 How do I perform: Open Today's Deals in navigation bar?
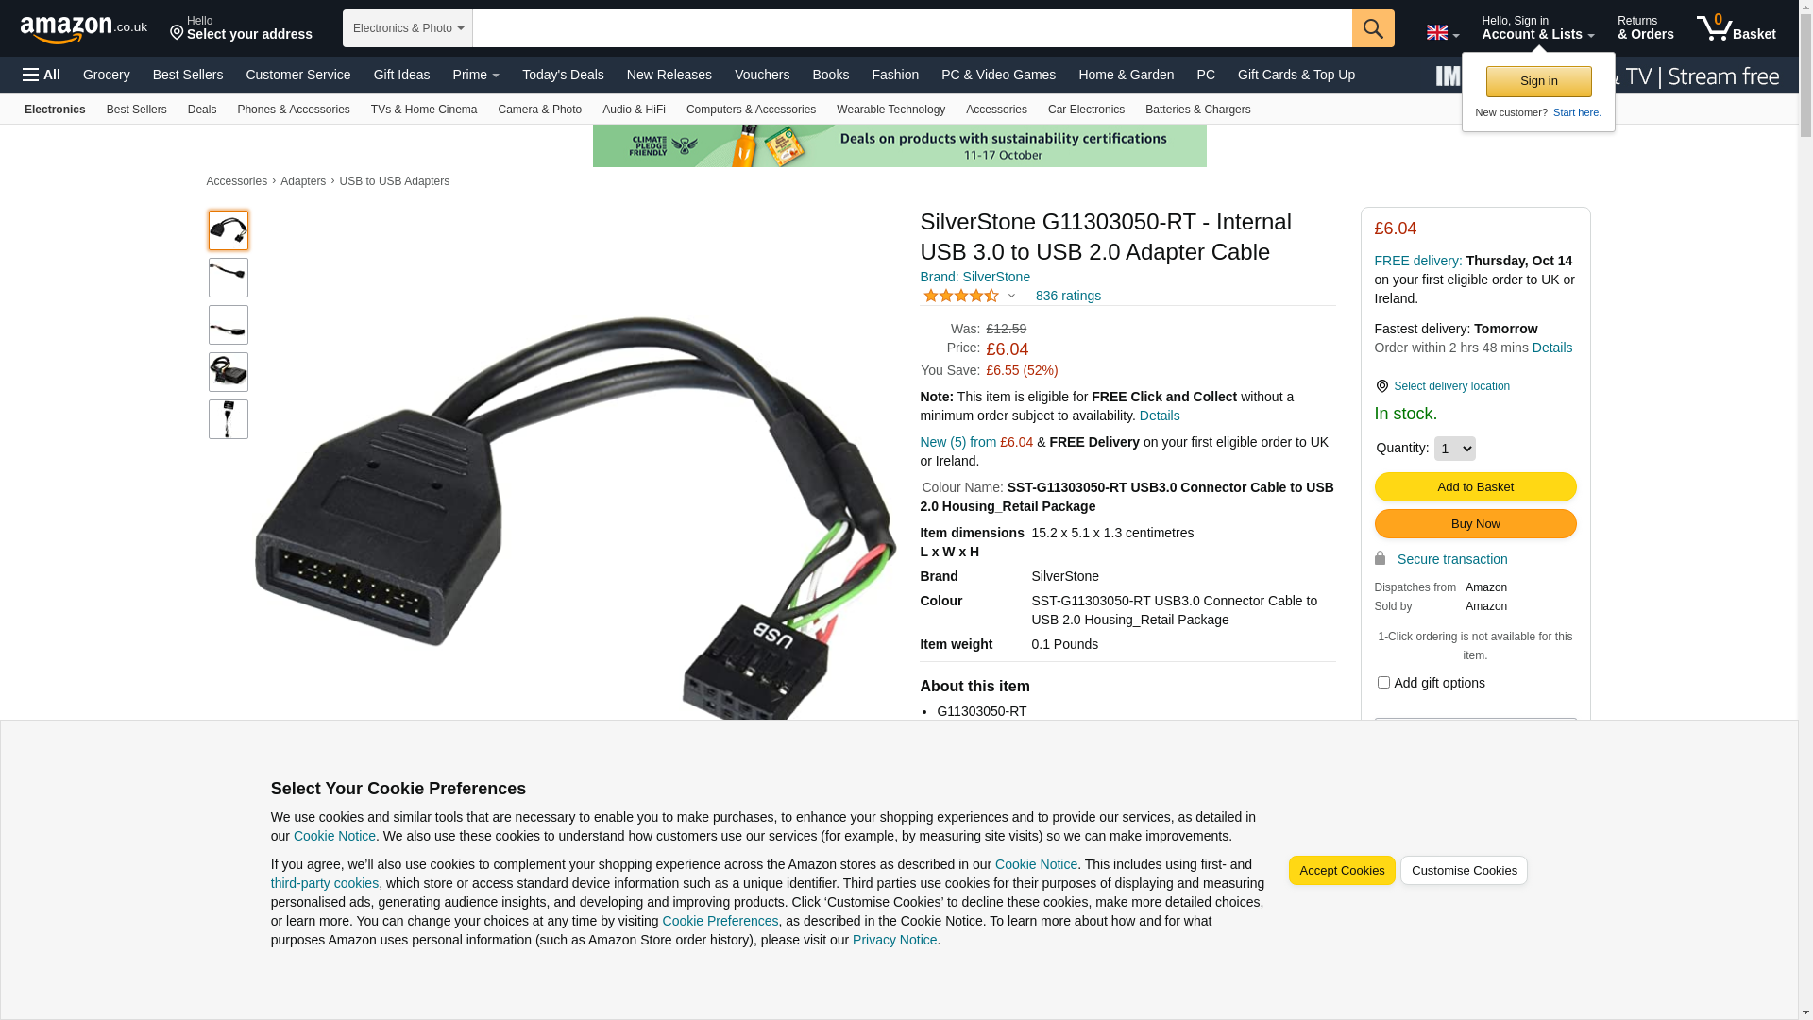[563, 75]
